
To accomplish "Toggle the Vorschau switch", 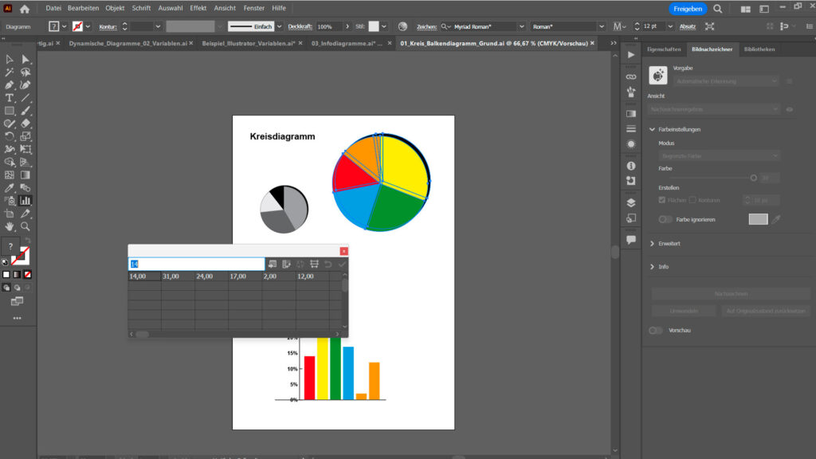I will pos(656,331).
